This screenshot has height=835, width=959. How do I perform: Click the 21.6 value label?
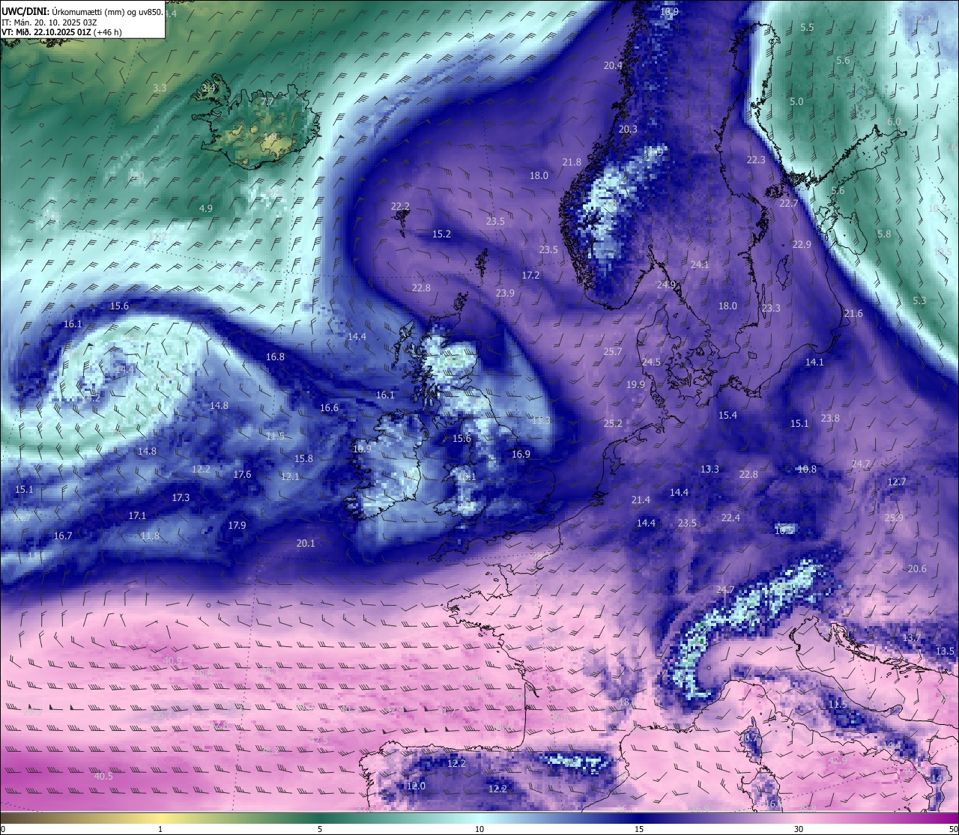[x=853, y=314]
